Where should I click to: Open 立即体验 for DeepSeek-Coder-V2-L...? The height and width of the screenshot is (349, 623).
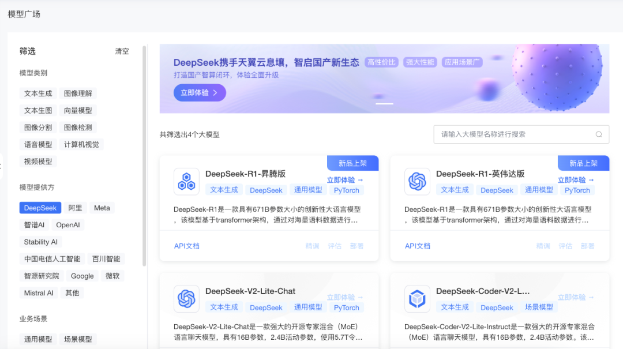click(576, 297)
